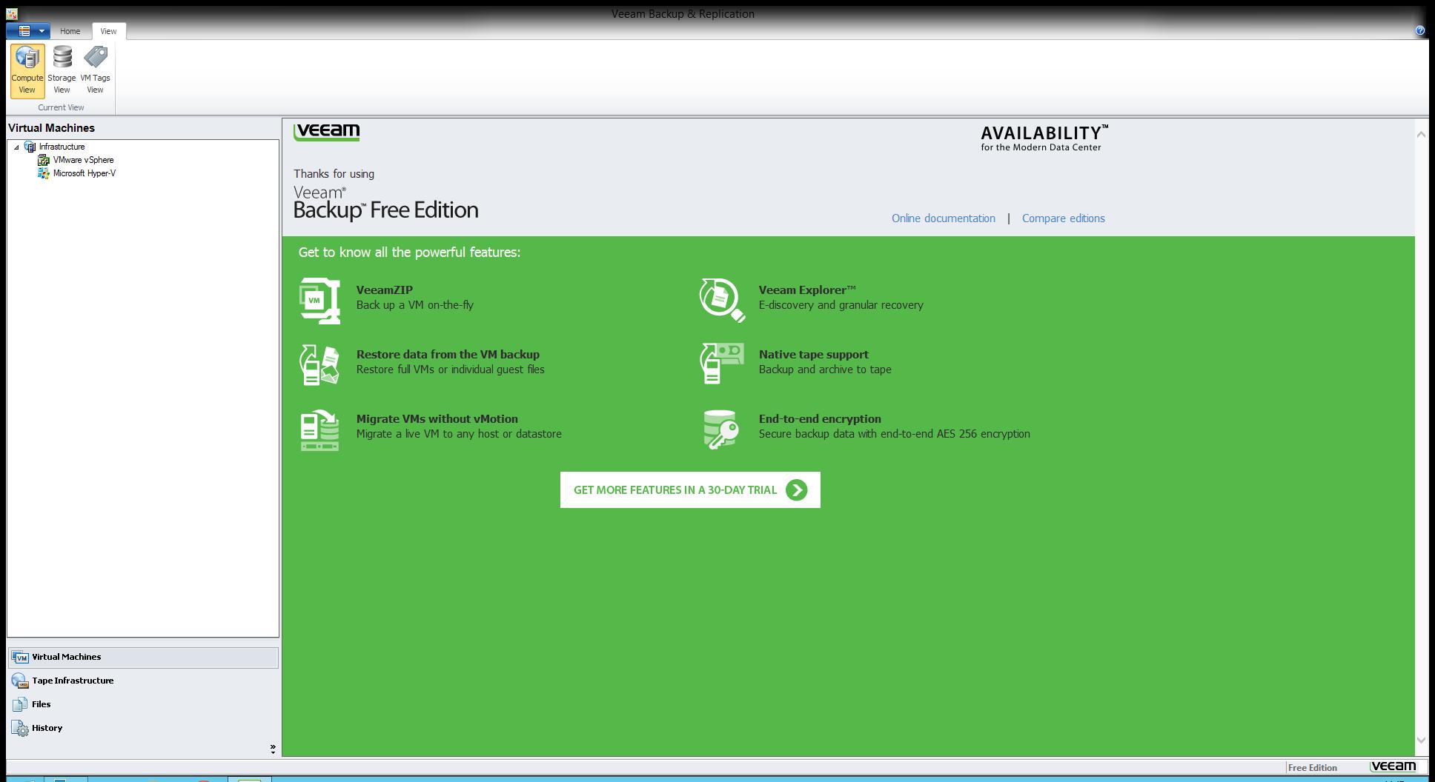
Task: Click 'Backup and archive to tape' text
Action: click(825, 370)
